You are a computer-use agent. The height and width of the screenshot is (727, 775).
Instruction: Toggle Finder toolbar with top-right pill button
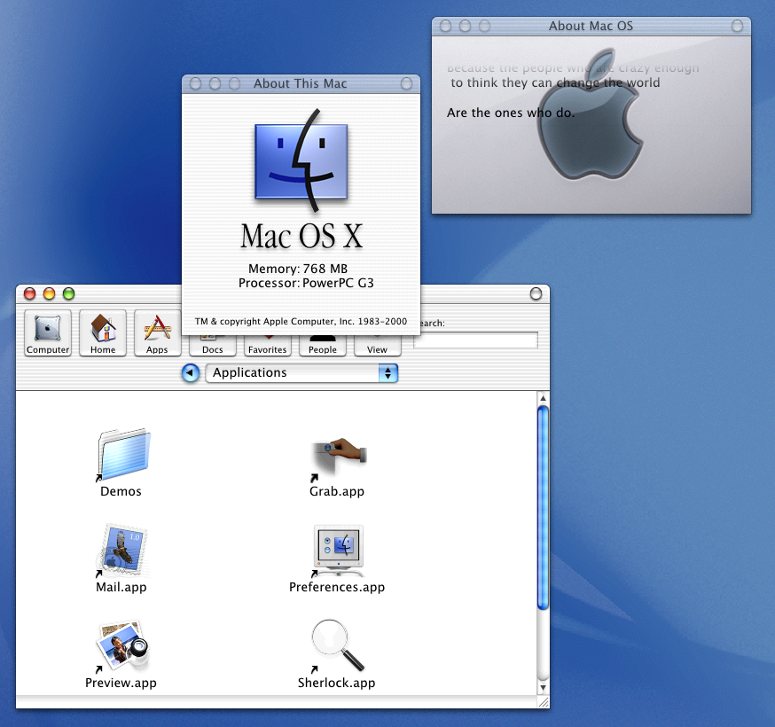point(535,293)
